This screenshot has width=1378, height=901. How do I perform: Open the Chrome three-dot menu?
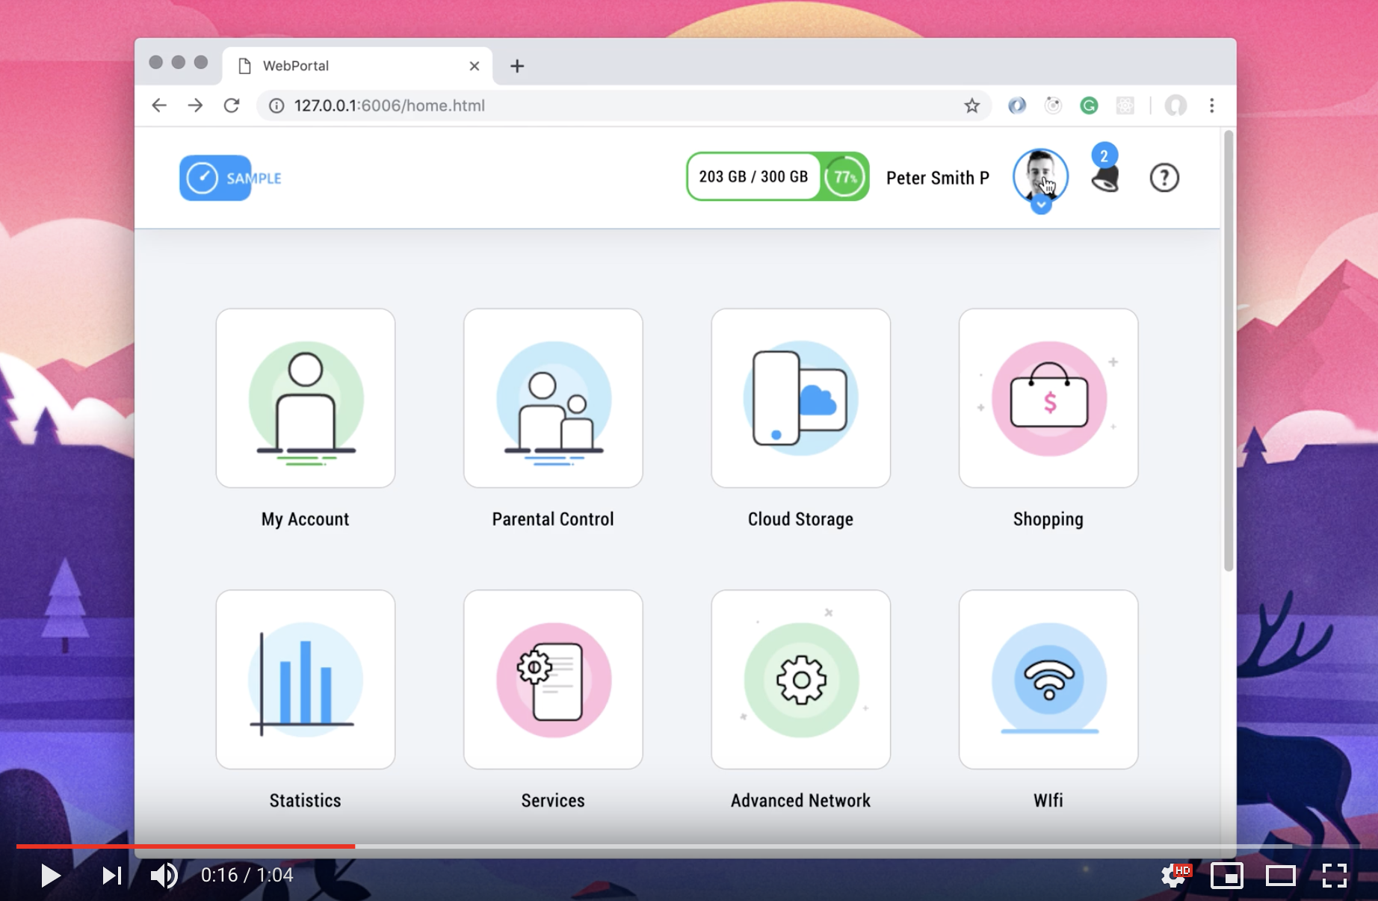point(1212,105)
